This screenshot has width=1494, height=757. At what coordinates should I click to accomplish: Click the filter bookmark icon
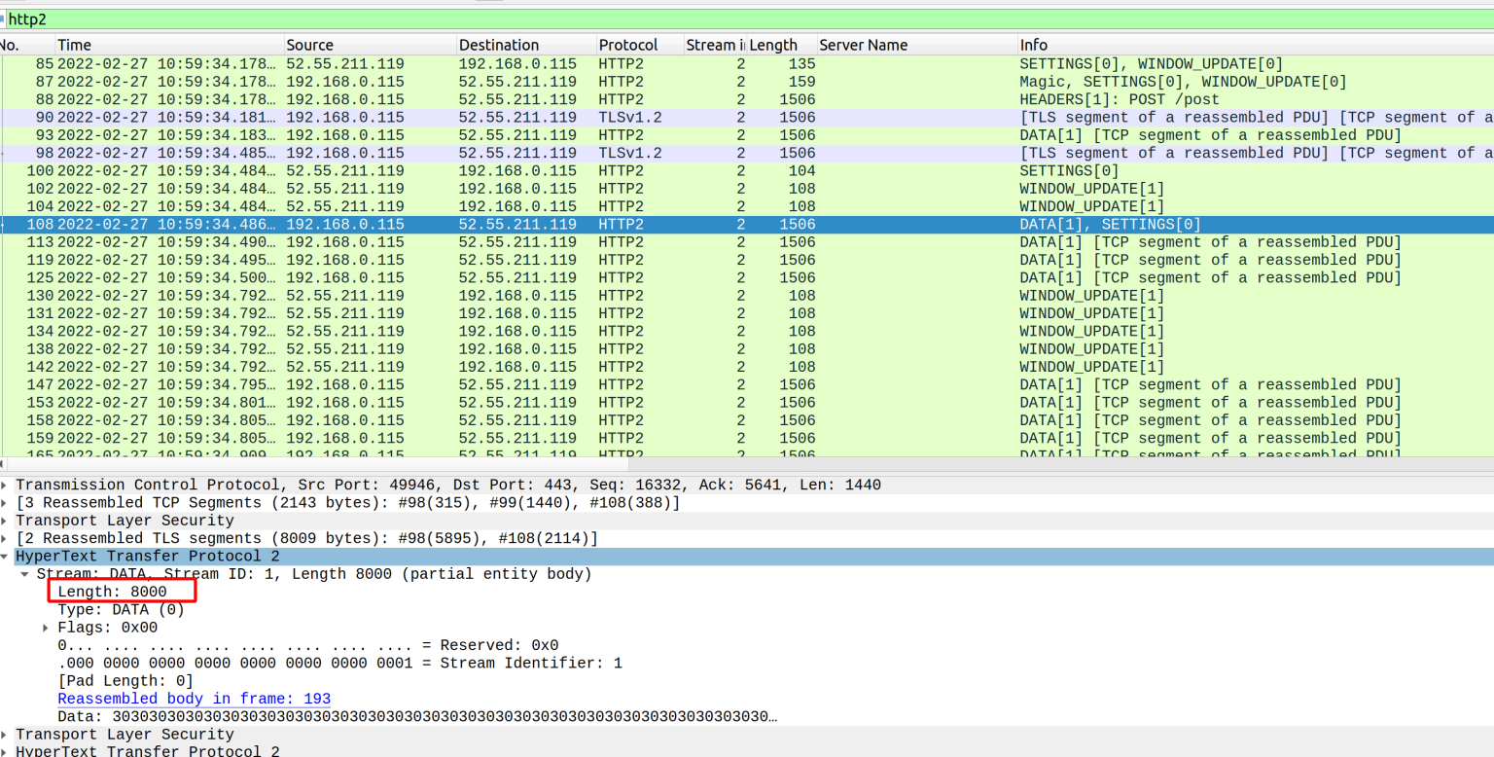point(4,18)
